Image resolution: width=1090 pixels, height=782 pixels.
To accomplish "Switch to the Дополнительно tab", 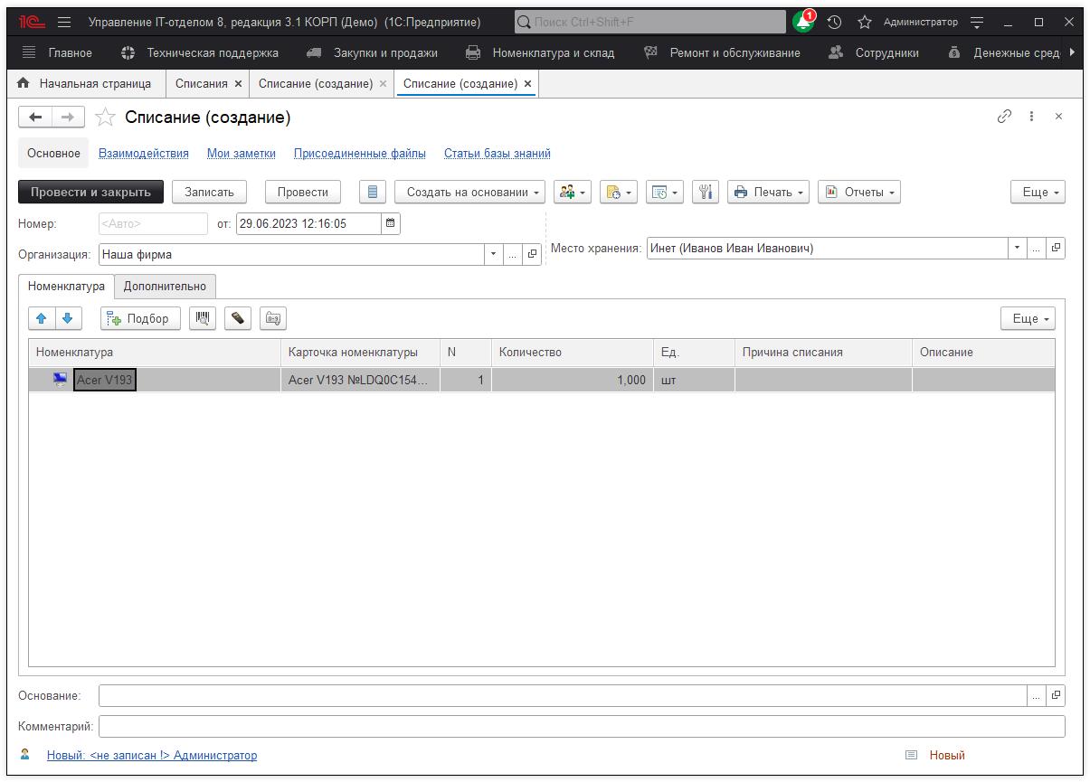I will 165,287.
